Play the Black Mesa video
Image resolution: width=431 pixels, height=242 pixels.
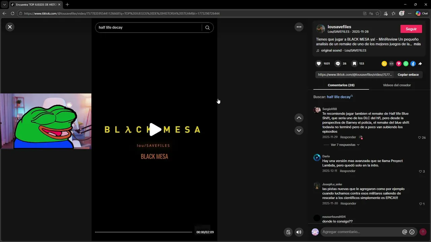155,129
